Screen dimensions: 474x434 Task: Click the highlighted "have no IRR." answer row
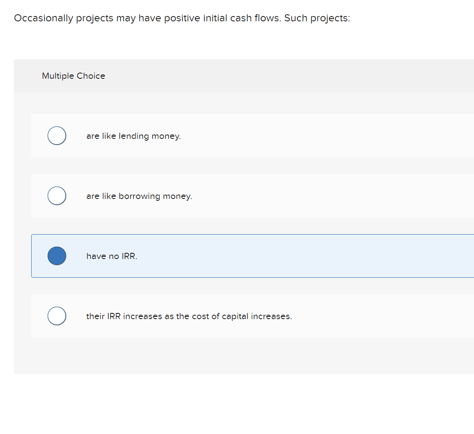coord(223,256)
